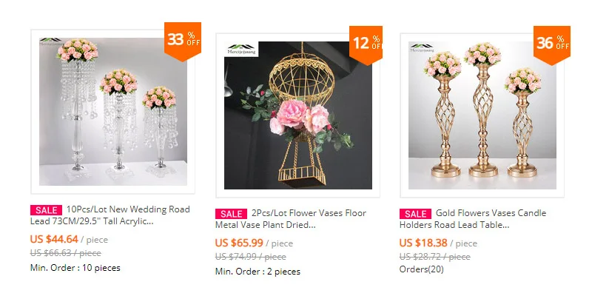Open the crystal acrylic flower stand image

click(x=113, y=112)
